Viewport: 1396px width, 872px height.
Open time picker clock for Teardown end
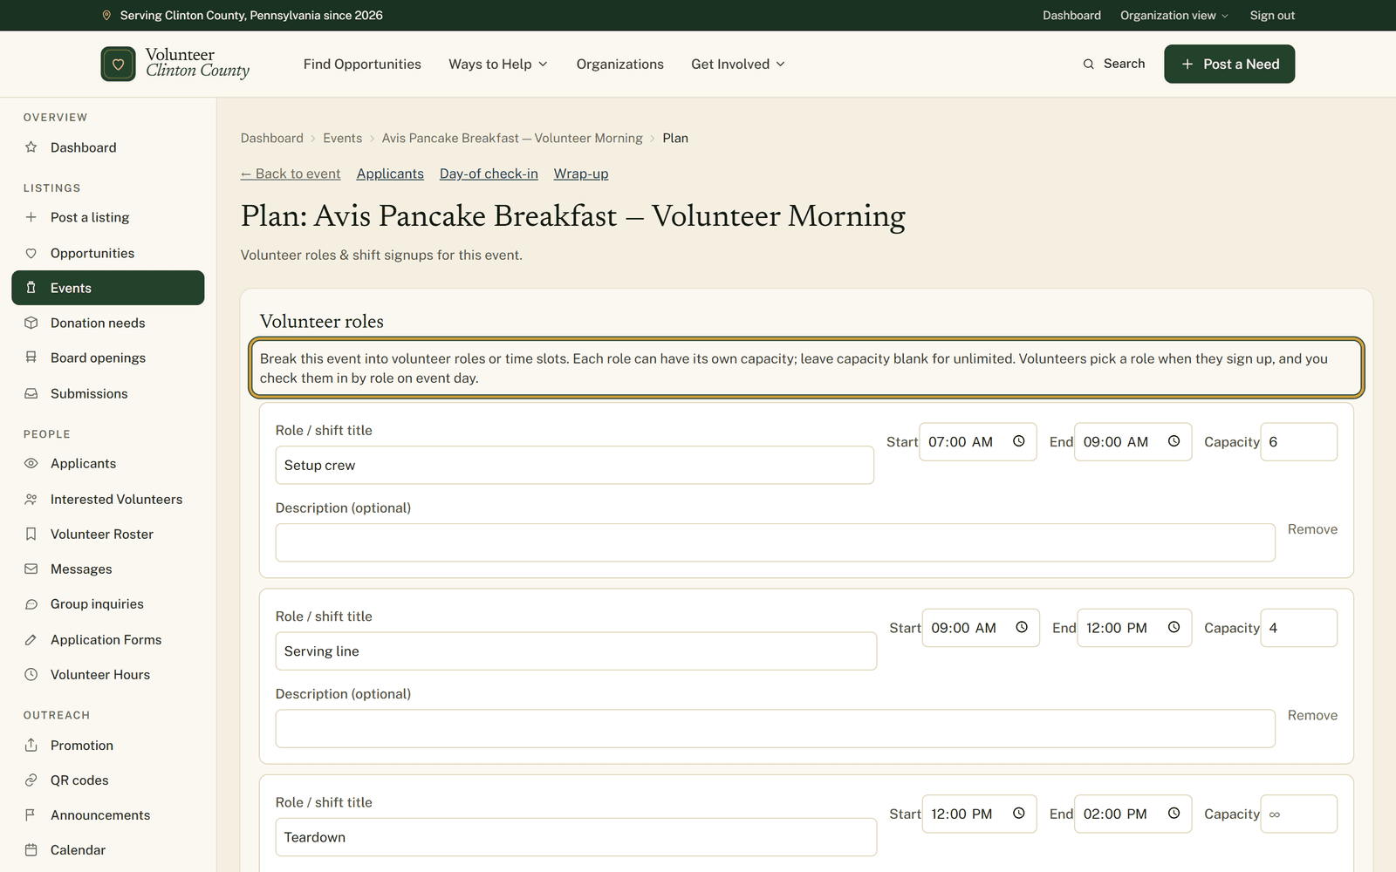(x=1174, y=813)
